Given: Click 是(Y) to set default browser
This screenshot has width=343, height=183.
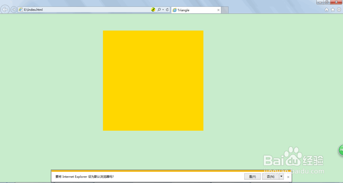Looking at the screenshot, I should pos(252,177).
